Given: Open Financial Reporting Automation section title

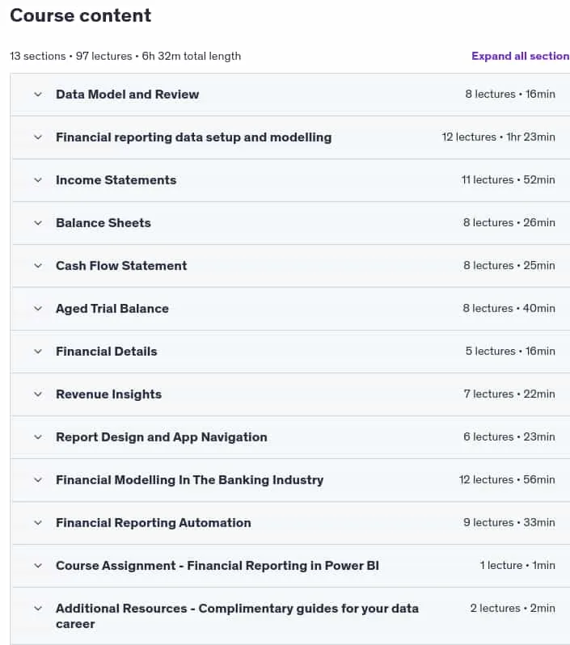Looking at the screenshot, I should (154, 522).
